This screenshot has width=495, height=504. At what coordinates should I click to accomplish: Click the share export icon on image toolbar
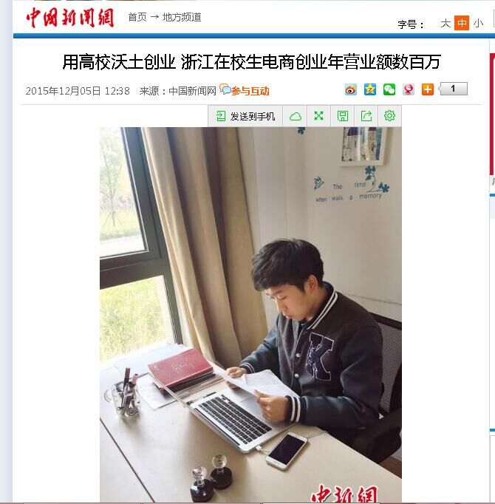coord(366,116)
